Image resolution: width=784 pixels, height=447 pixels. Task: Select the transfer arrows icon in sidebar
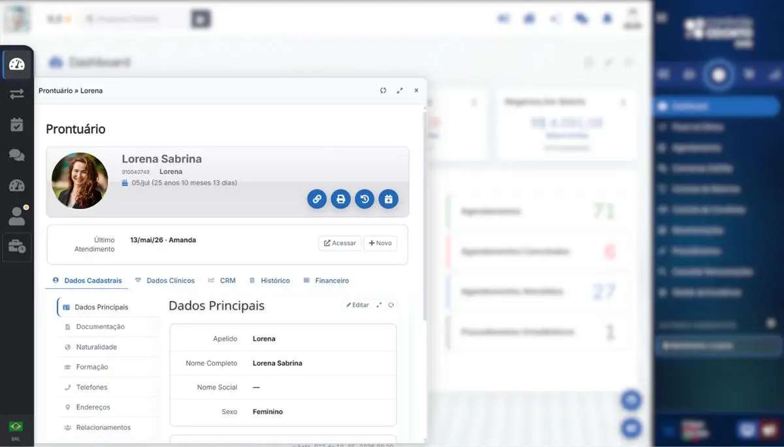point(17,94)
